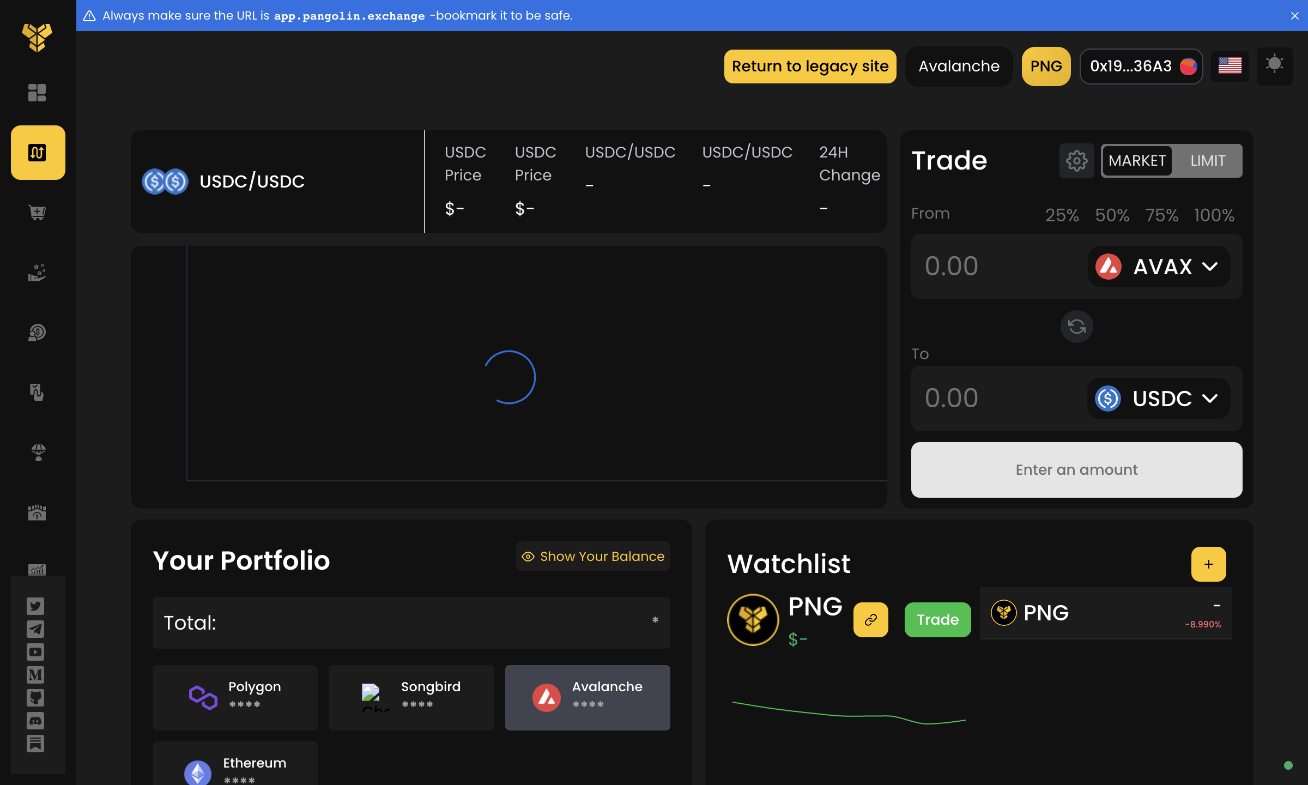Click the 24H Change label
Image resolution: width=1308 pixels, height=785 pixels.
850,164
